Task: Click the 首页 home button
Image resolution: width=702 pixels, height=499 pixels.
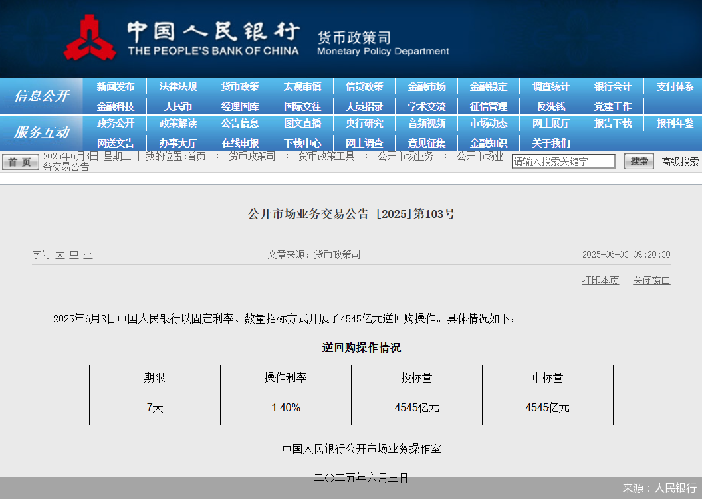Action: point(21,162)
